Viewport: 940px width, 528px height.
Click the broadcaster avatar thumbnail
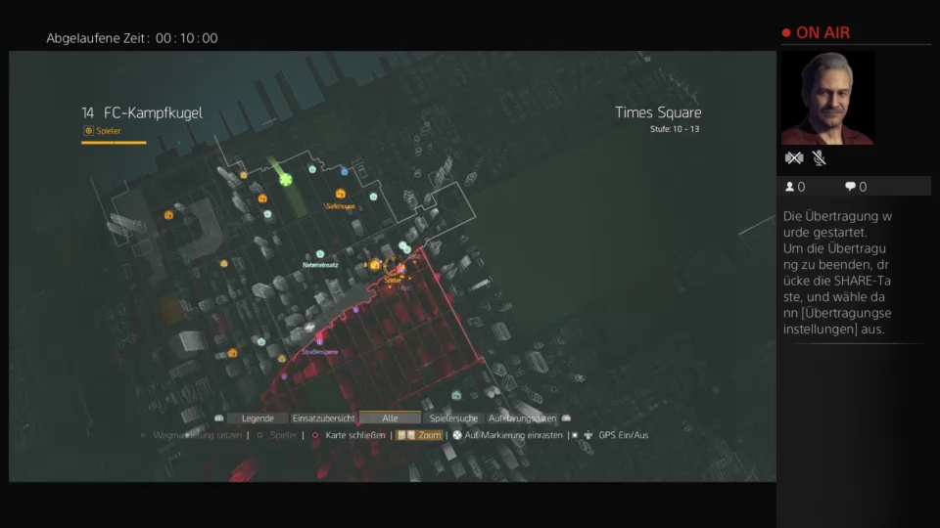[826, 98]
